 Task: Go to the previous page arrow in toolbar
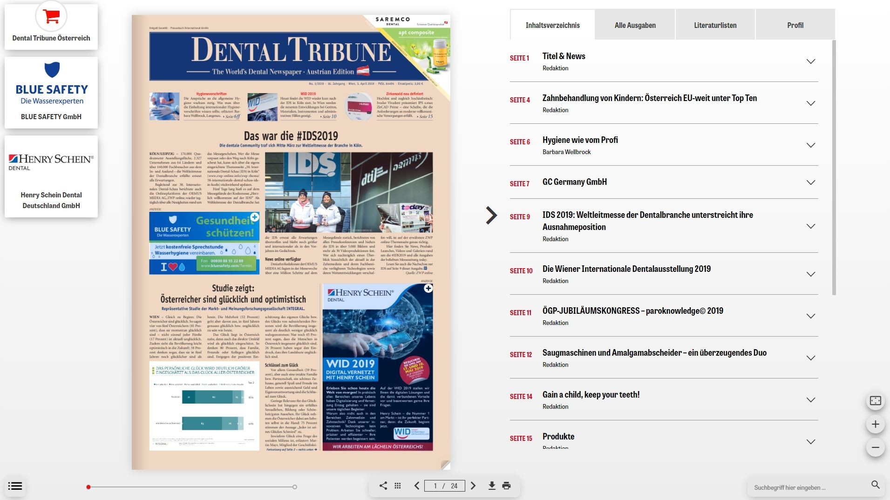(x=417, y=486)
